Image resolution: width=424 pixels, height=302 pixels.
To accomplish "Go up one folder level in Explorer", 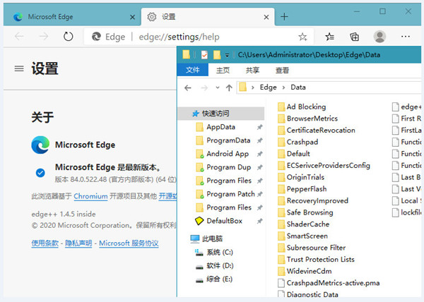I will [228, 87].
